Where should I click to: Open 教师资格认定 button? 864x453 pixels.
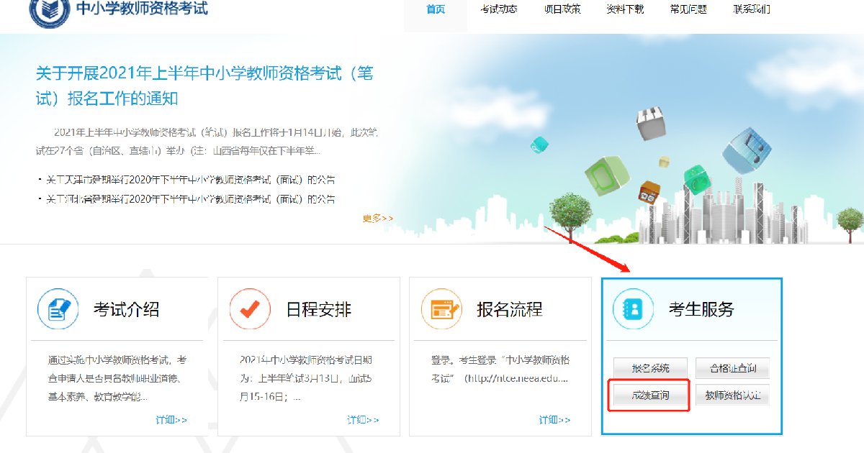(x=732, y=395)
